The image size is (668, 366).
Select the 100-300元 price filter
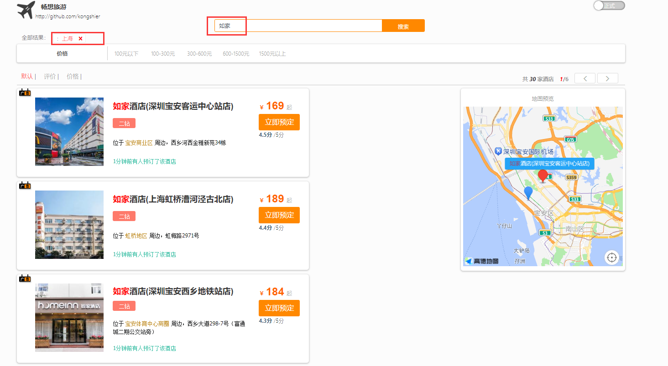162,53
